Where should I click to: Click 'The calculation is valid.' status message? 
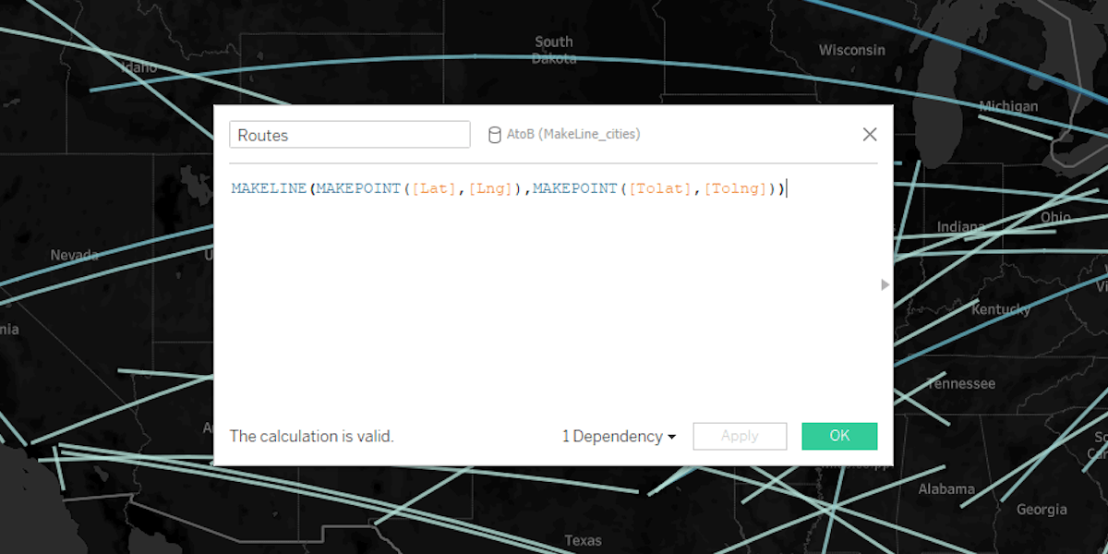pos(312,436)
